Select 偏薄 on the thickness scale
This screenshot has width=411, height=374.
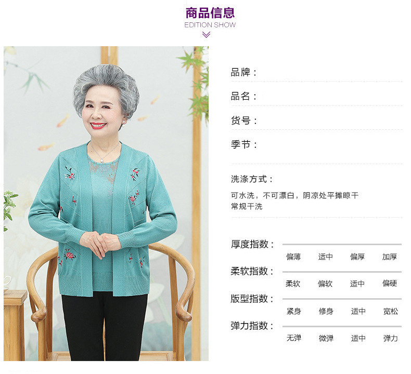click(293, 257)
